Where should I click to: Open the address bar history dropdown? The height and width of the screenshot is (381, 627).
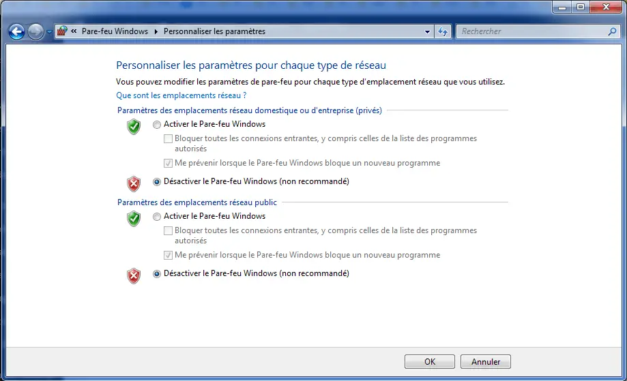coord(428,31)
